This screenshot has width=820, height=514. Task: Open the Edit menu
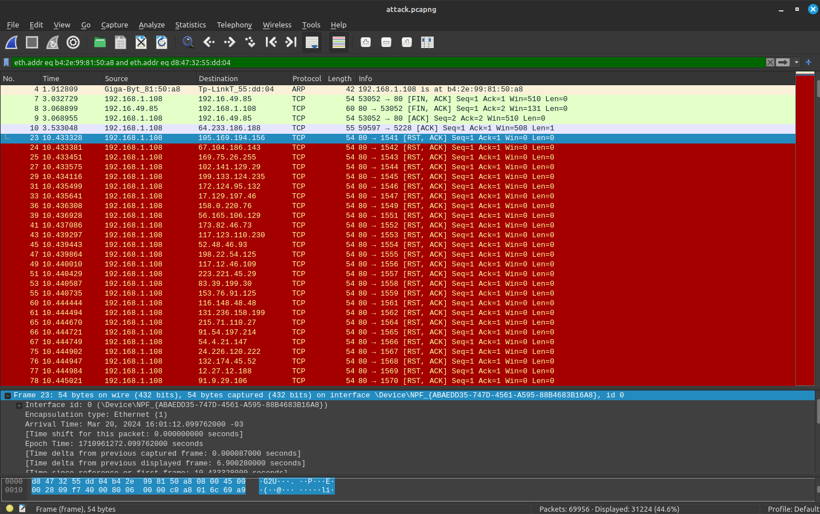[36, 25]
